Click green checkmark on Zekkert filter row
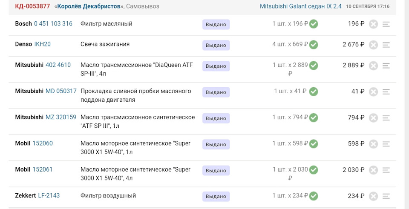Viewport: 409px width, 209px height. point(314,196)
